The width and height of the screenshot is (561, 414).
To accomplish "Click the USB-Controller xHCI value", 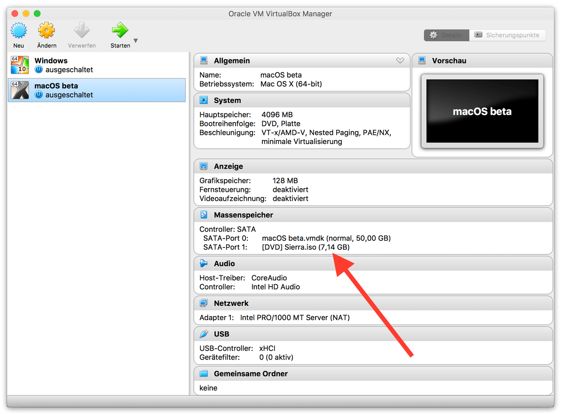I will point(267,348).
